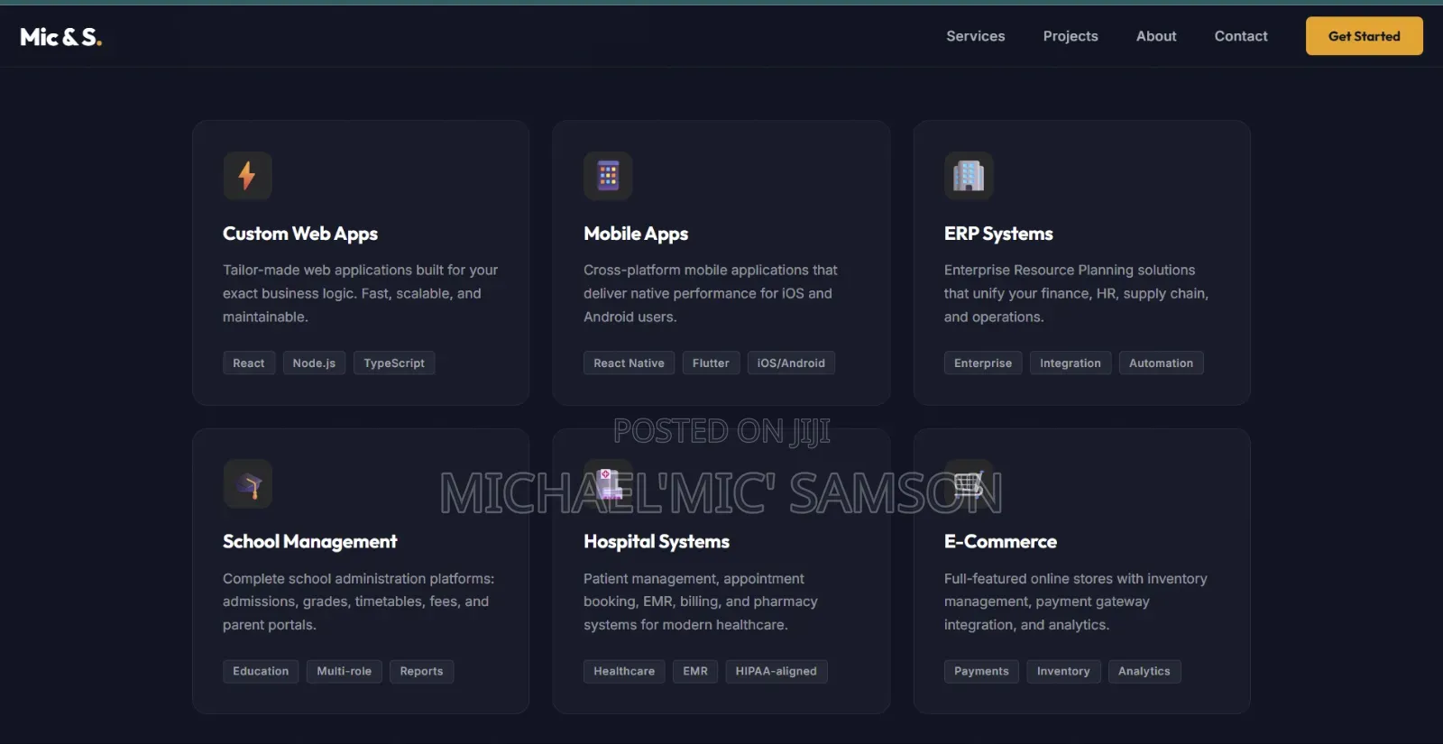The height and width of the screenshot is (744, 1443).
Task: Open the Contact nav link
Action: pos(1241,36)
